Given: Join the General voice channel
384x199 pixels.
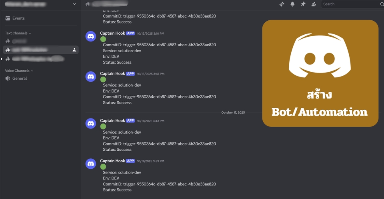Looking at the screenshot, I should click(20, 79).
